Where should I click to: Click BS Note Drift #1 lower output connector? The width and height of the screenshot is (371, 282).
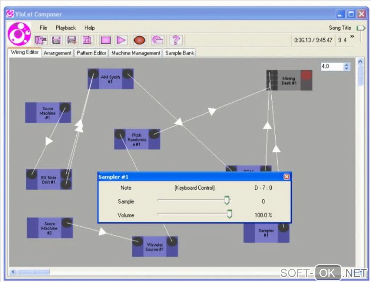pos(66,184)
